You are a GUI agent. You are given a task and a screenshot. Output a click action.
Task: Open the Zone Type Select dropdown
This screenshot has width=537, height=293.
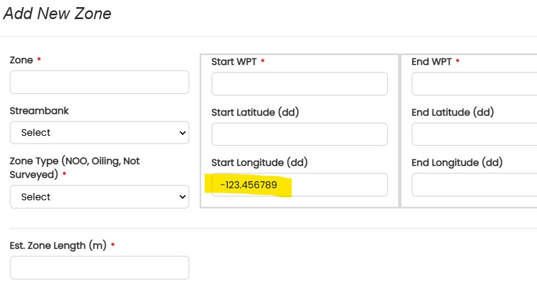(x=100, y=196)
